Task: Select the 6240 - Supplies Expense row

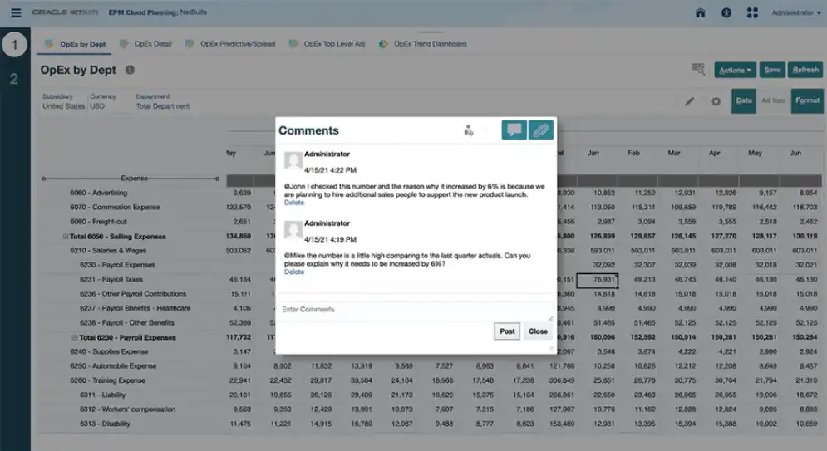Action: click(x=109, y=351)
